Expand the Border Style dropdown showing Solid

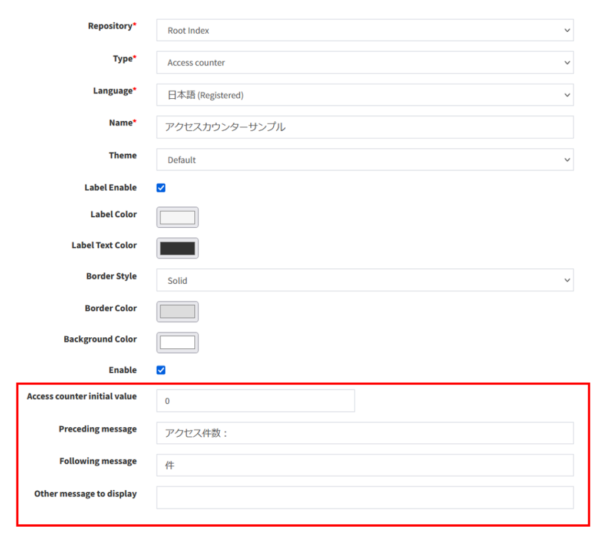click(x=365, y=281)
